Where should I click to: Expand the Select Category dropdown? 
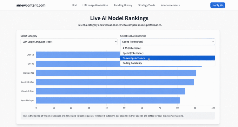click(x=69, y=42)
